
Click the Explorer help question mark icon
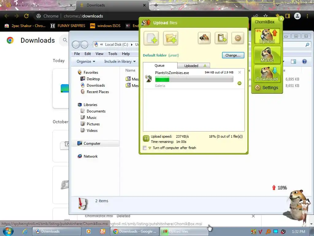point(304,61)
